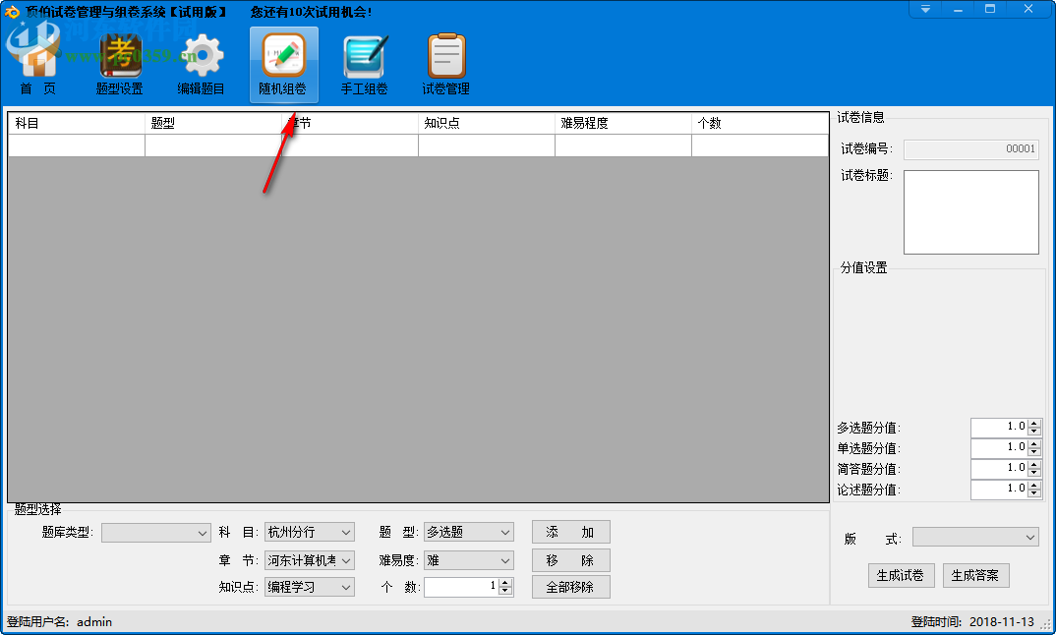Open the 题型 dropdown showing 多选题
The image size is (1056, 635).
469,532
